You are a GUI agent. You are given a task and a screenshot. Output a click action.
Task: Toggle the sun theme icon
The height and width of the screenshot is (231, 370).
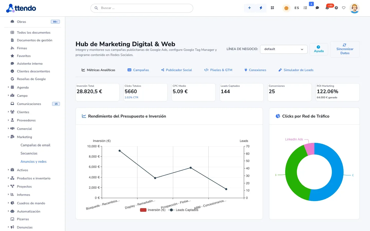286,8
